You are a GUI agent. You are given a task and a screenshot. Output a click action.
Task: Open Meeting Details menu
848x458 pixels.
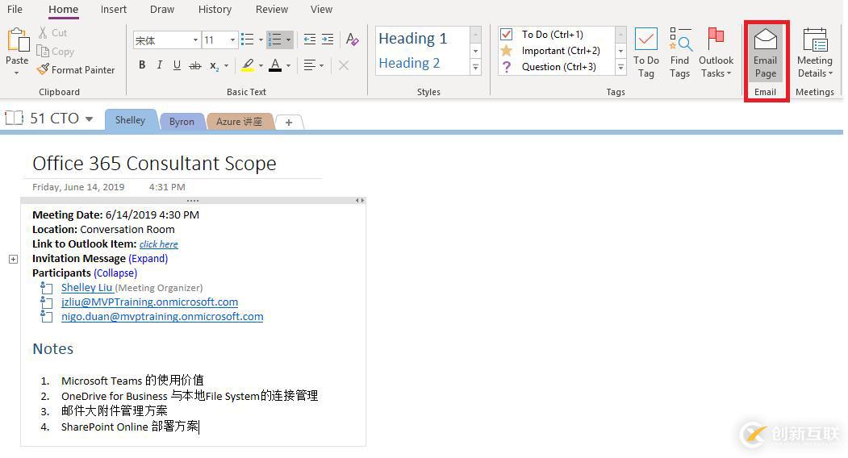tap(814, 52)
